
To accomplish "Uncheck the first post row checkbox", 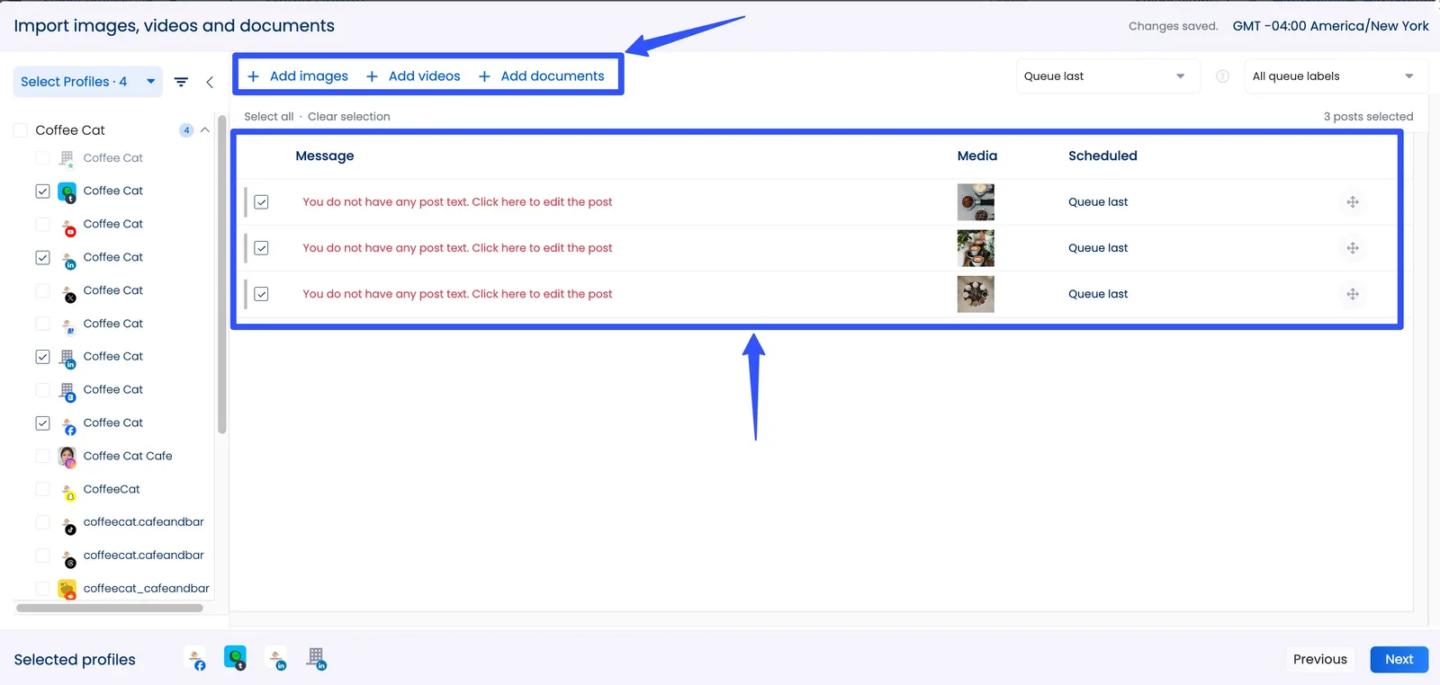I will [x=261, y=202].
